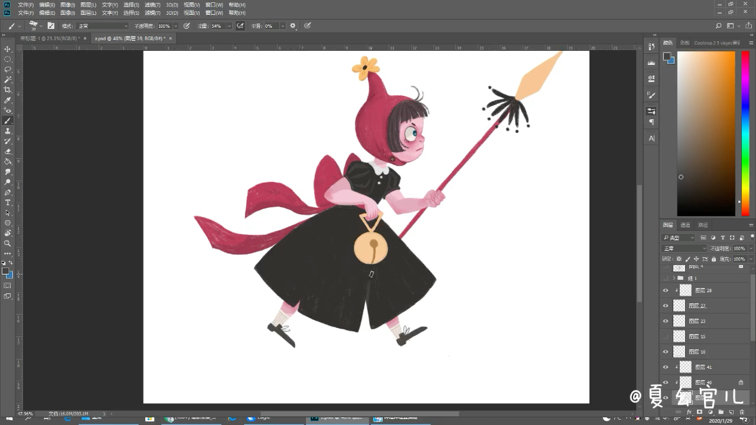Select the Pen tool
This screenshot has width=756, height=425.
click(x=8, y=192)
